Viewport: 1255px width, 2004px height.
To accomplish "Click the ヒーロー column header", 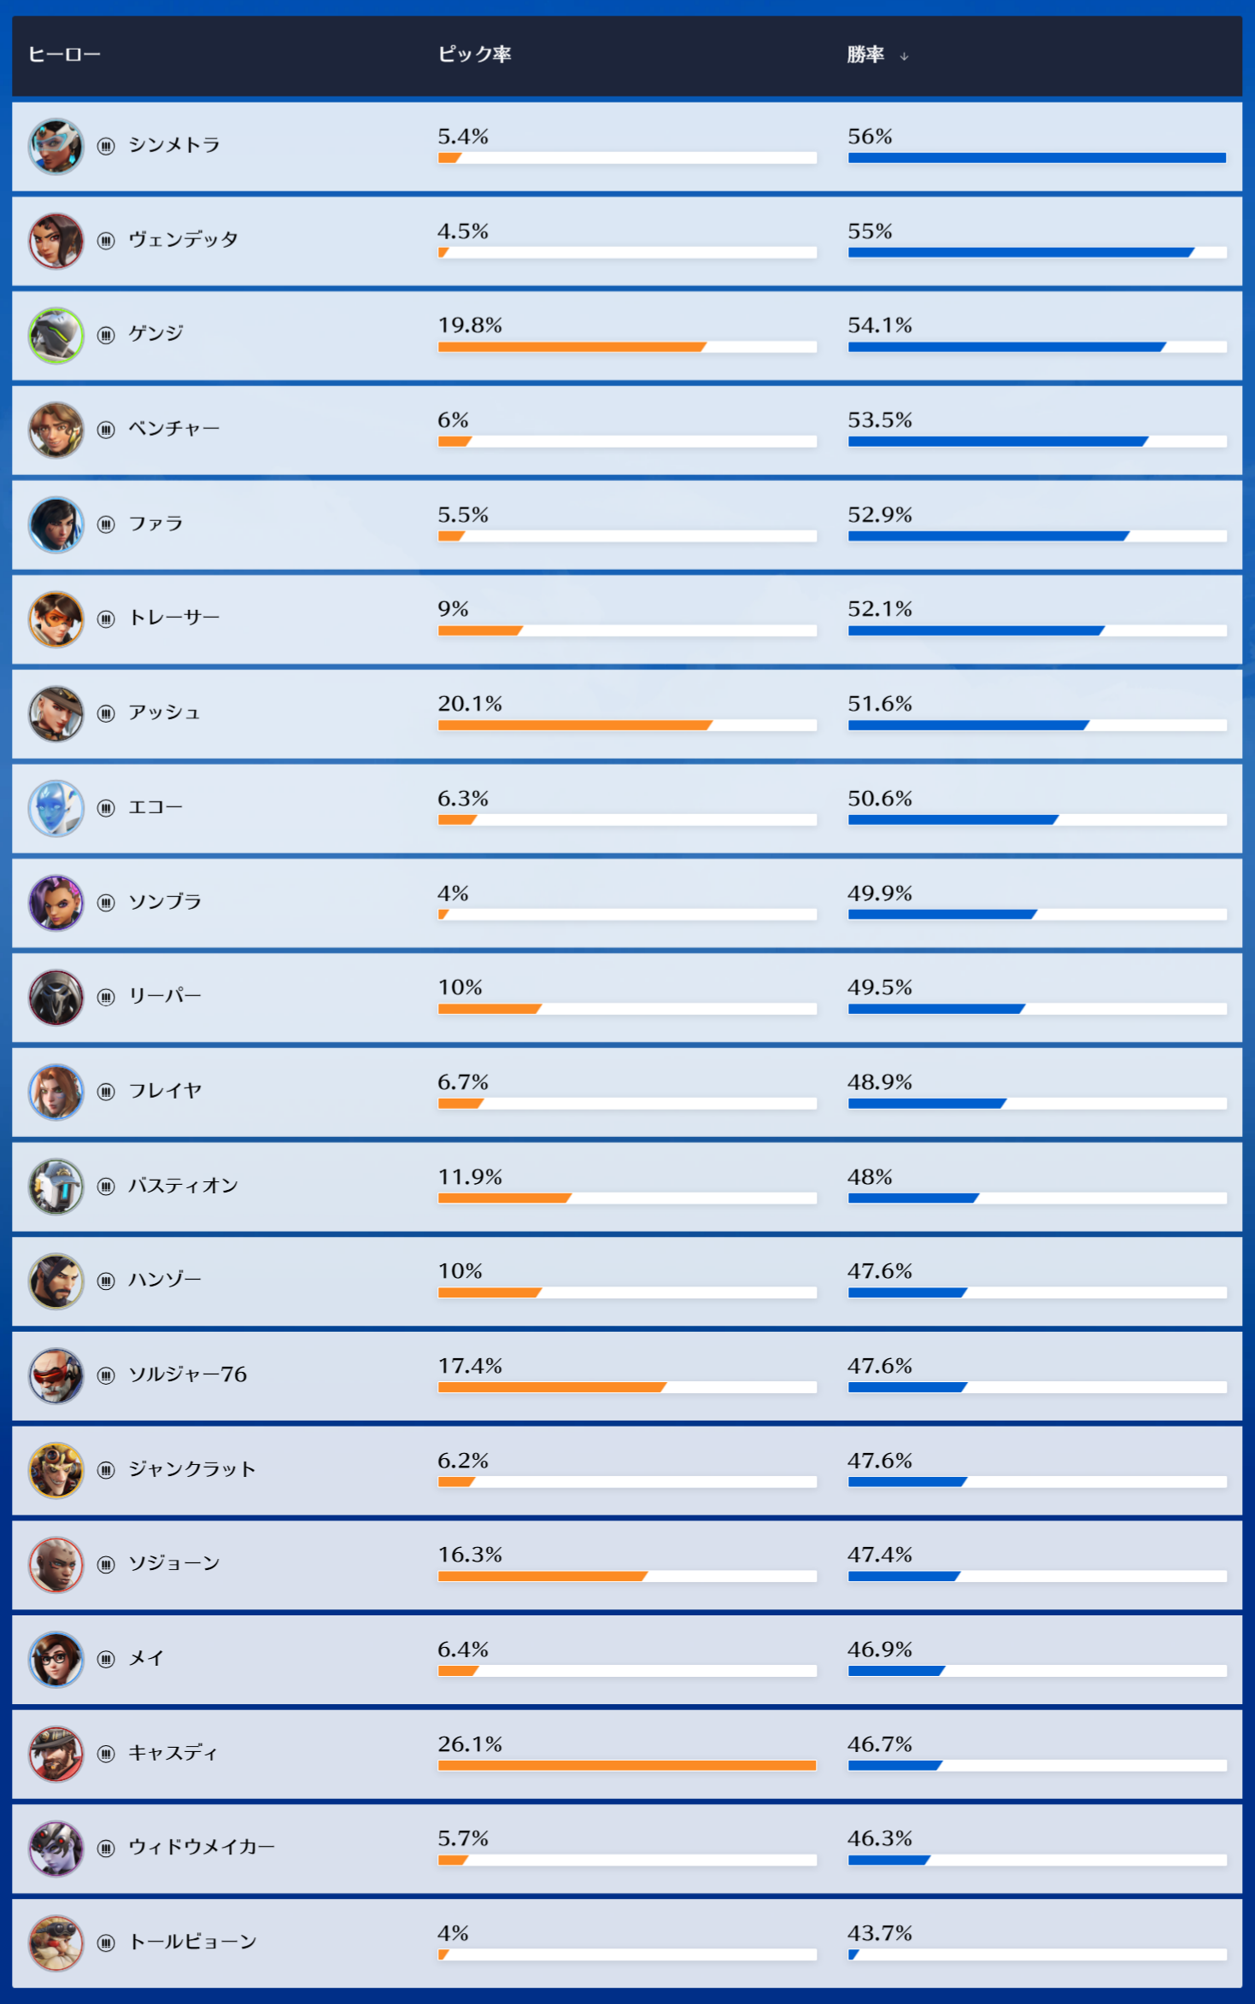I will click(64, 55).
